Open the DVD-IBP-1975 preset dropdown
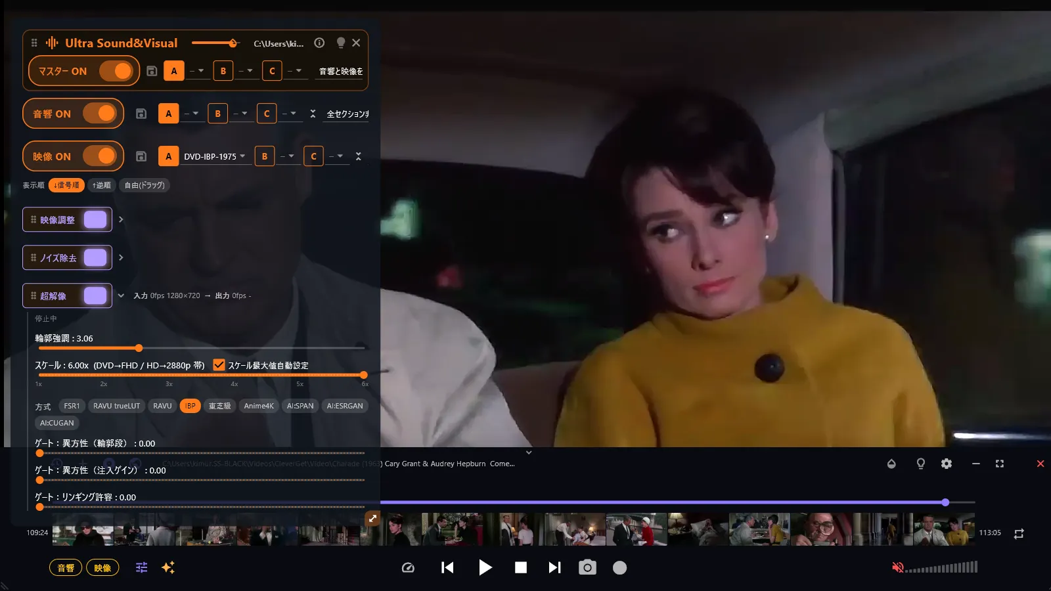This screenshot has height=591, width=1051. pos(215,156)
